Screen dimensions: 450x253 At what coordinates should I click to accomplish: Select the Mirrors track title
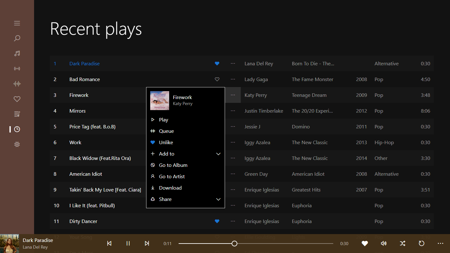78,111
